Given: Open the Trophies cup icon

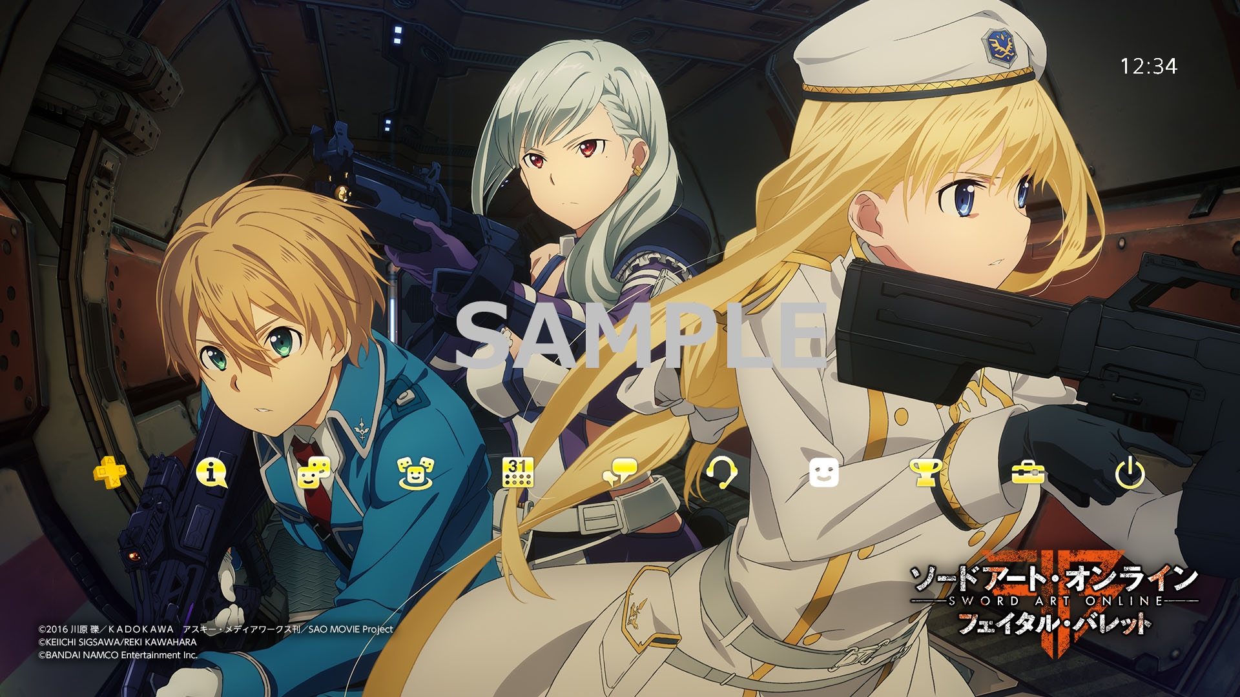Looking at the screenshot, I should pyautogui.click(x=925, y=473).
